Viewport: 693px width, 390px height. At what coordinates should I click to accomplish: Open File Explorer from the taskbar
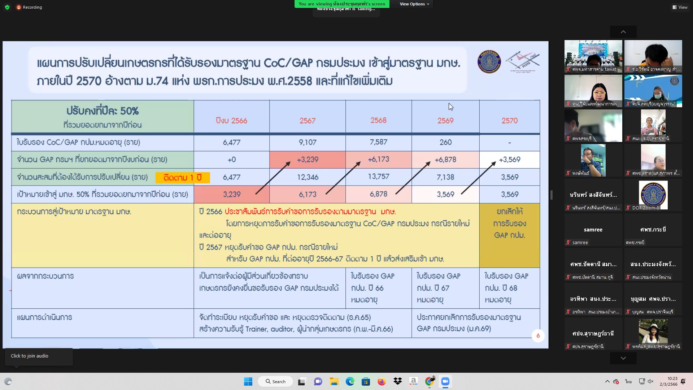pos(334,381)
